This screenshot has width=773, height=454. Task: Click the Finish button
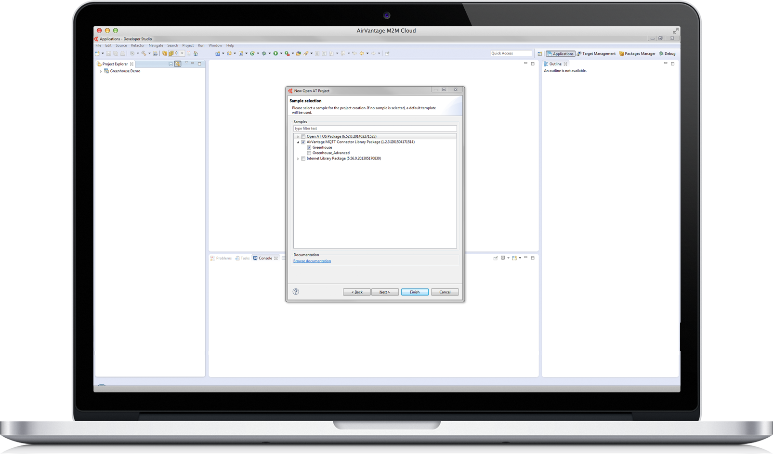click(x=415, y=292)
